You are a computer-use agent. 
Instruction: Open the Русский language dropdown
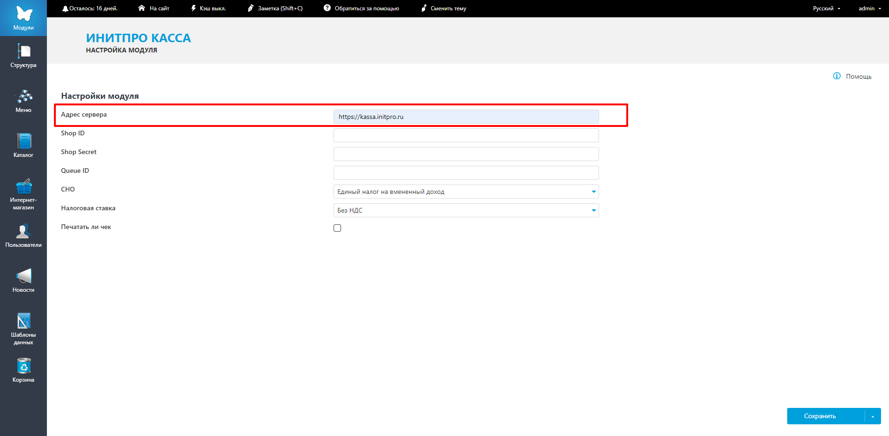click(x=827, y=8)
